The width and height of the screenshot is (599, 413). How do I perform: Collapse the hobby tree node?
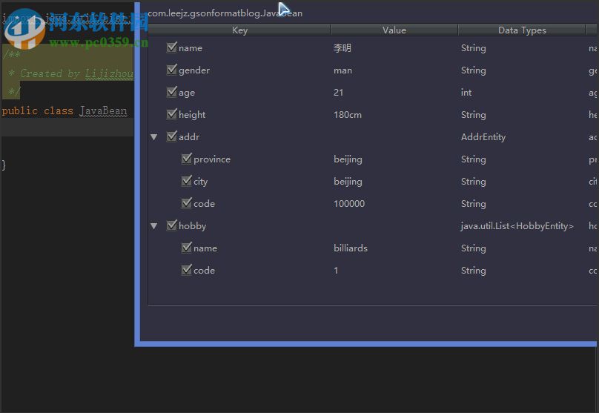(x=154, y=226)
